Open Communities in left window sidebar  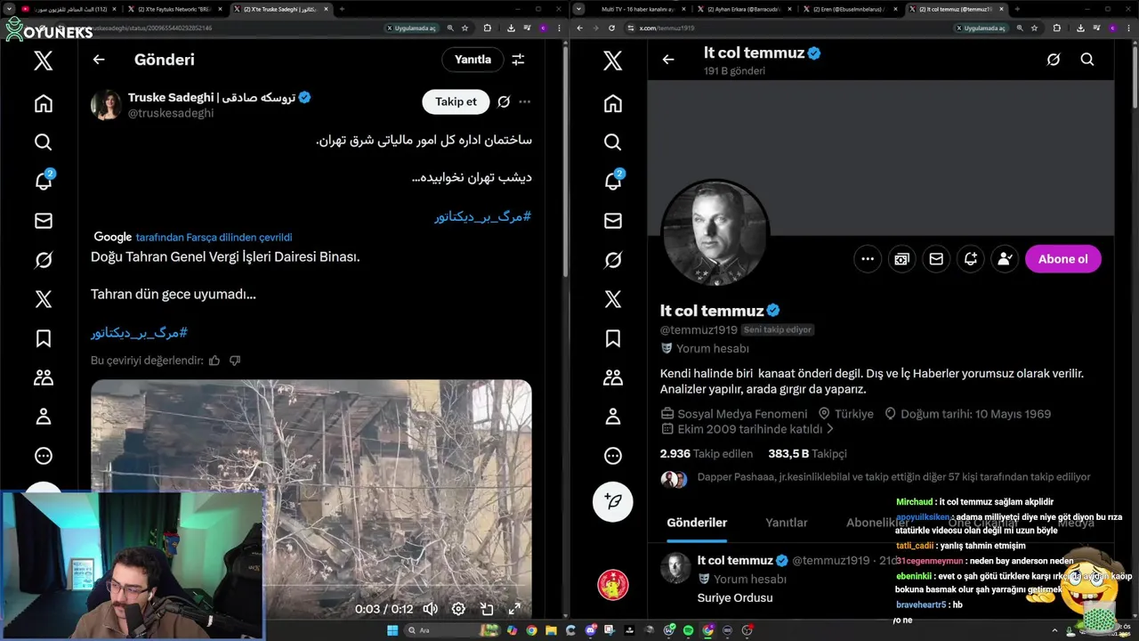[x=43, y=377]
